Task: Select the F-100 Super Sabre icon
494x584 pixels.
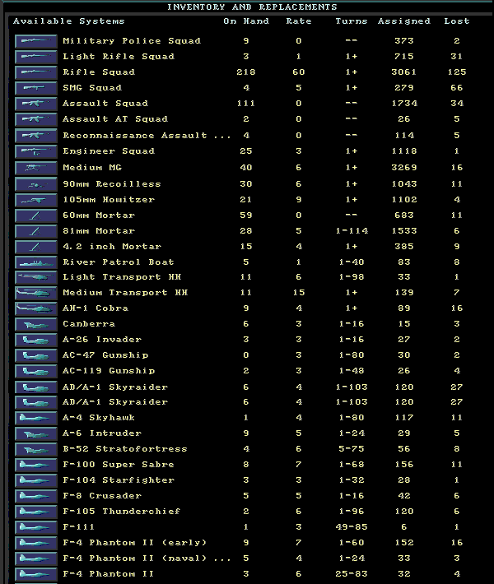Action: pos(36,465)
